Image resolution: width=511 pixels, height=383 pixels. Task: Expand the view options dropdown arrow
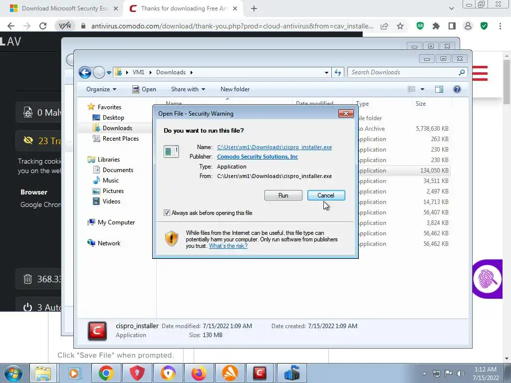click(x=422, y=89)
